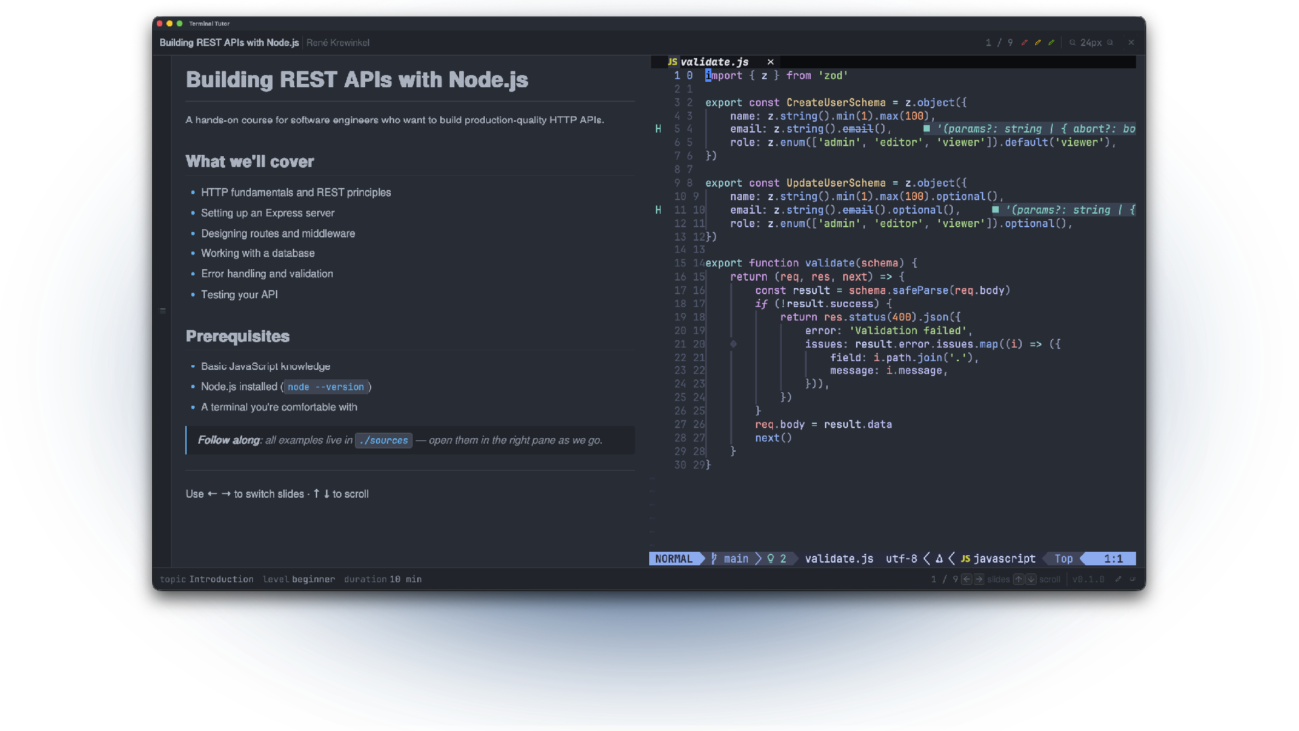Click bullet A terminal you're comfortable with

(279, 407)
